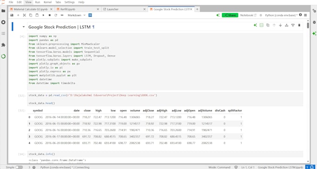The width and height of the screenshot is (317, 169).
Task: Click the green Share button
Action: tap(230, 15)
